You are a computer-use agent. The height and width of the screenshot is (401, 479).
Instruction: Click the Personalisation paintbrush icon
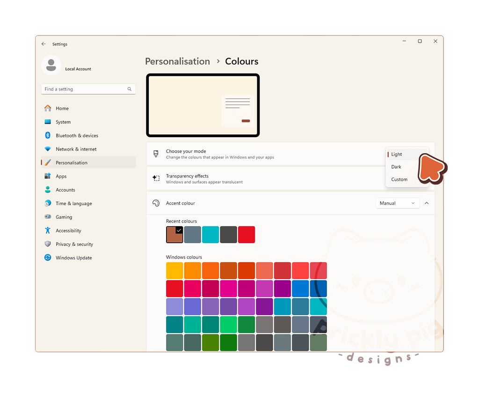[48, 163]
